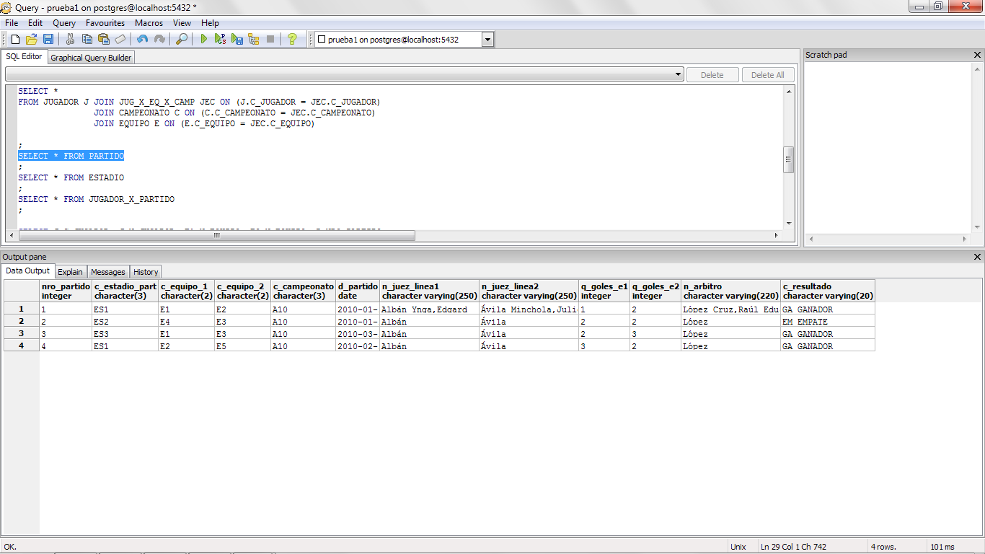Click the Delete All button
The image size is (985, 554).
point(767,74)
